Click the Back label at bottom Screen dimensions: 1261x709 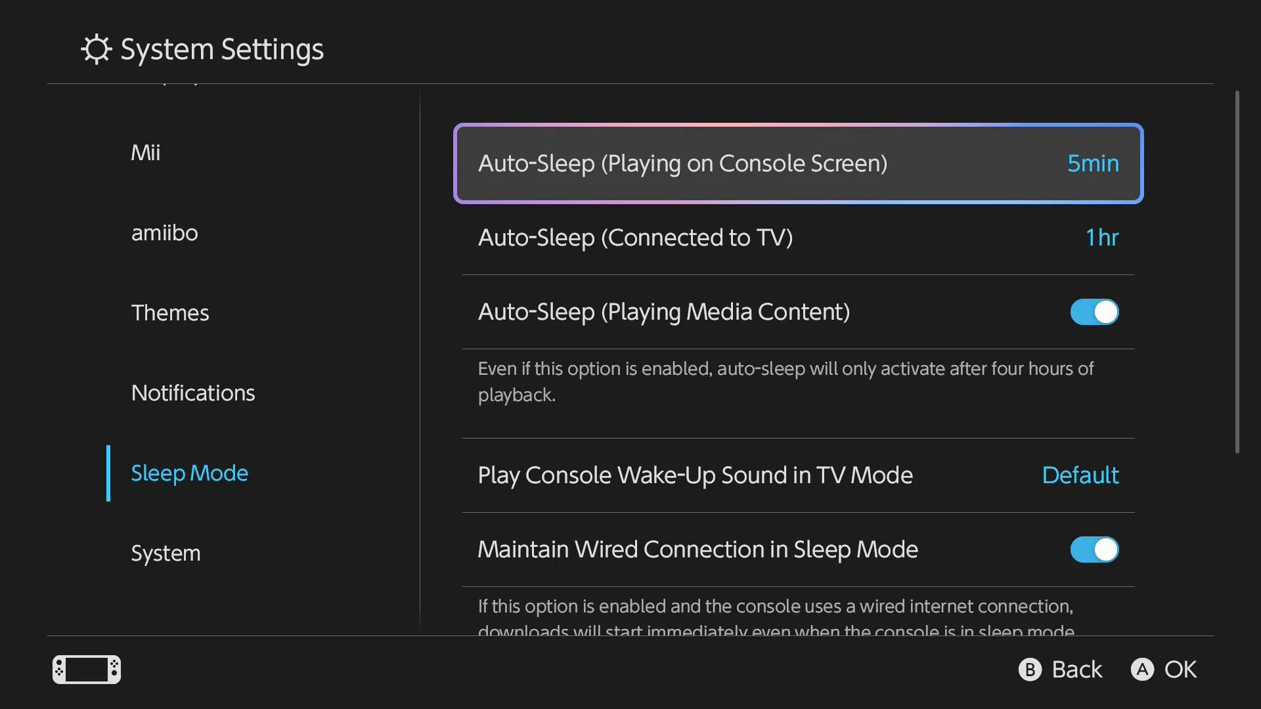point(1077,669)
